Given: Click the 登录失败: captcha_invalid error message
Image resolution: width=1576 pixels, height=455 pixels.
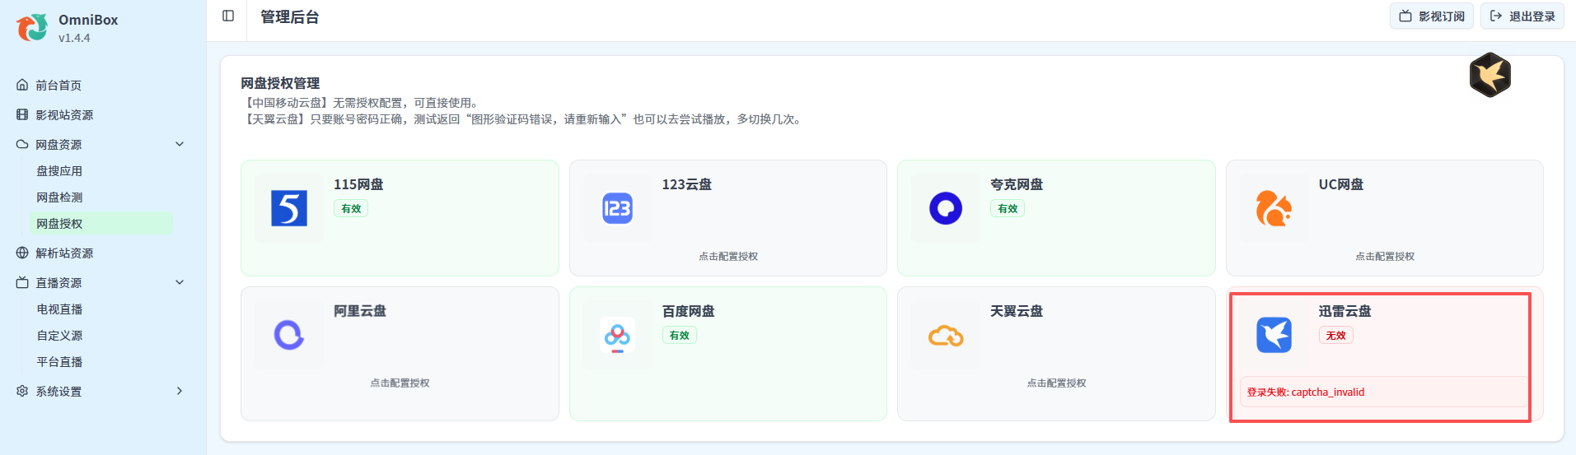Looking at the screenshot, I should 1306,392.
